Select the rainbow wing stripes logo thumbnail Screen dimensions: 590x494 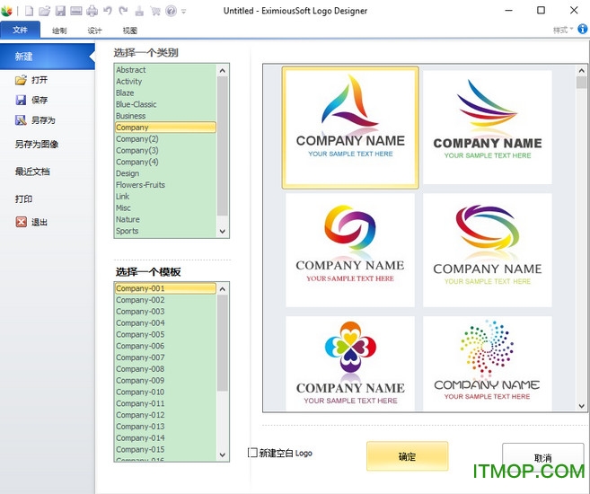(488, 128)
